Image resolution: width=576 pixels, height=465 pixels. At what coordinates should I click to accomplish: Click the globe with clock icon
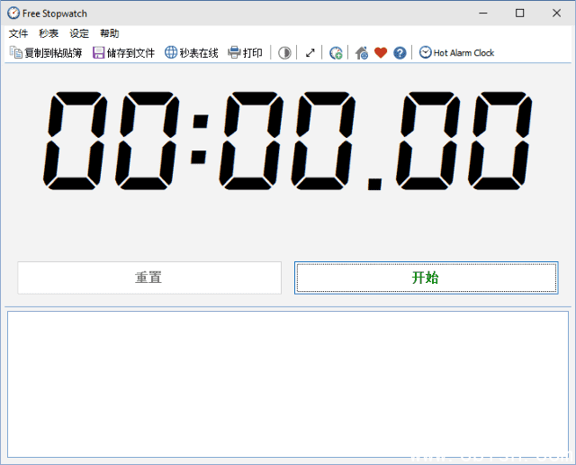[336, 53]
